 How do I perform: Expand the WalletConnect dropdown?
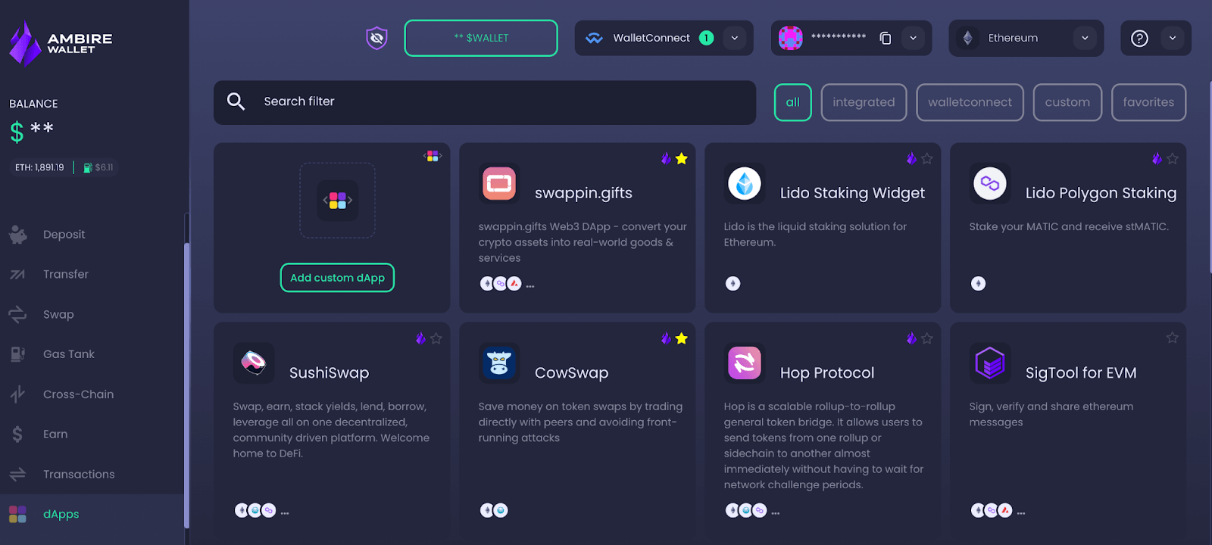[734, 38]
